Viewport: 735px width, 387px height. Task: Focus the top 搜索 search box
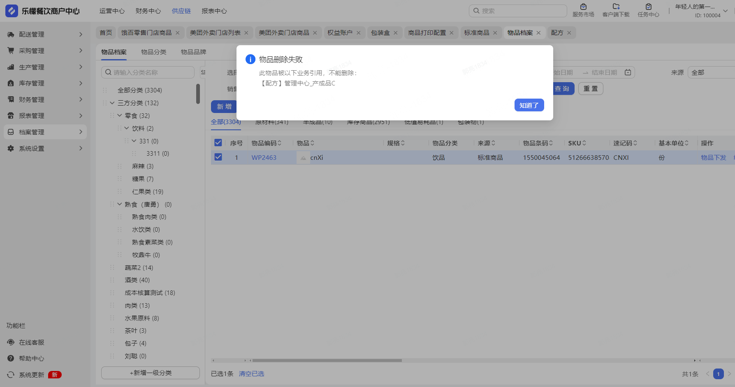(517, 11)
